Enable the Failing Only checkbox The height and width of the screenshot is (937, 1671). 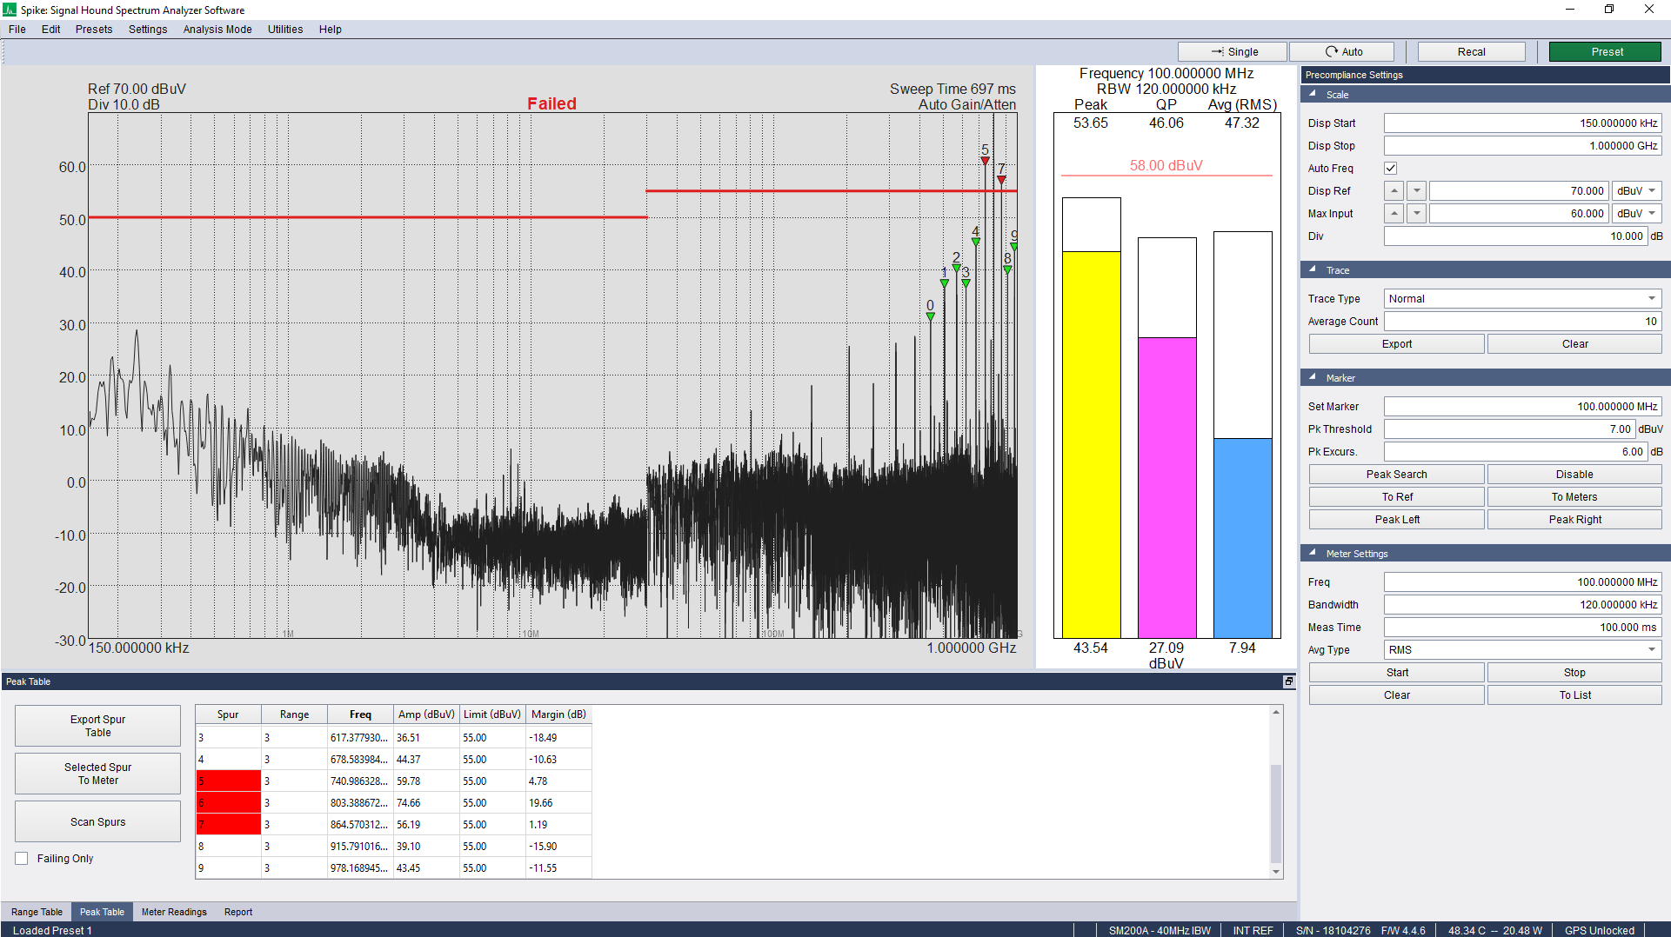22,859
